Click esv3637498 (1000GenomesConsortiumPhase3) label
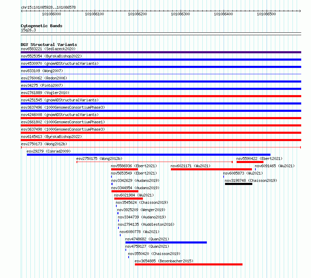The image size is (311, 278). (x=63, y=129)
